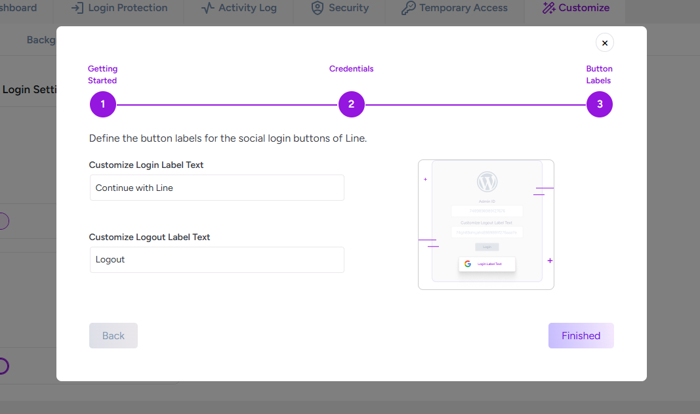Viewport: 700px width, 414px height.
Task: Click the Activity Log pulse icon
Action: (x=208, y=9)
